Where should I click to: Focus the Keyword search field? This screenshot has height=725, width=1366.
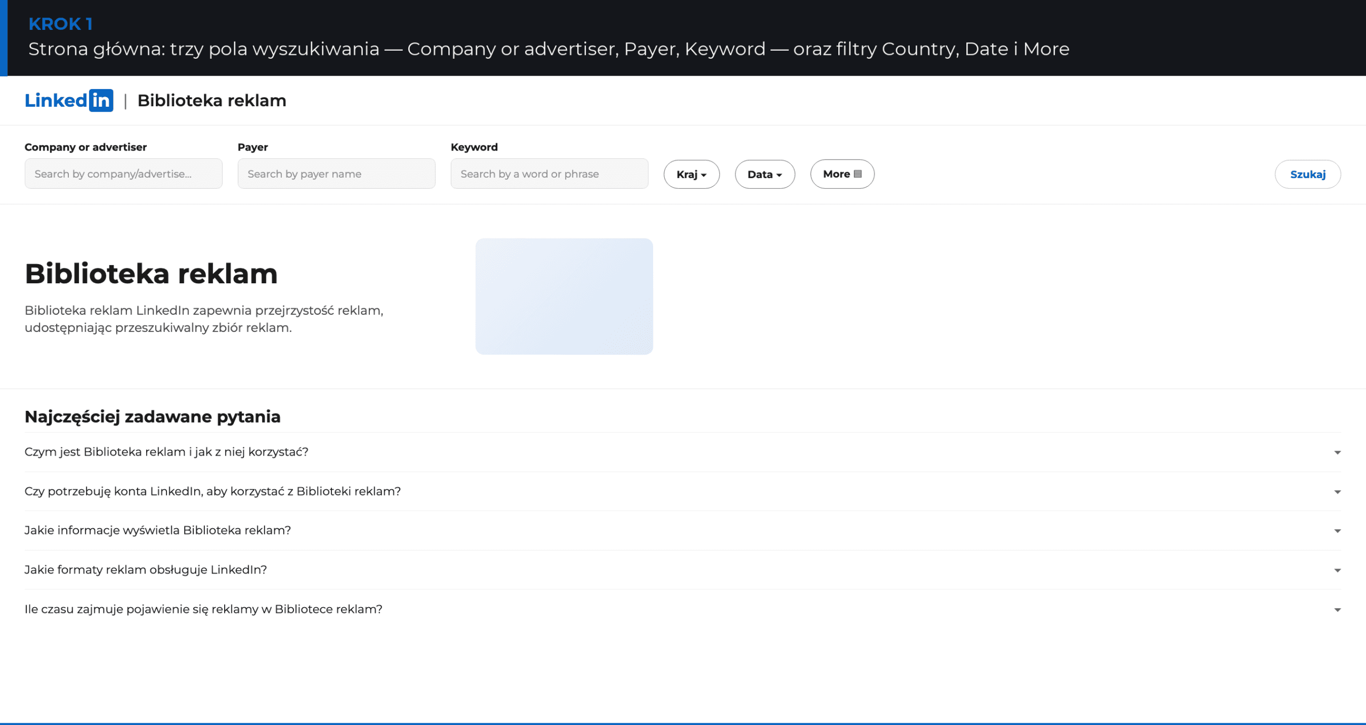[x=549, y=173]
